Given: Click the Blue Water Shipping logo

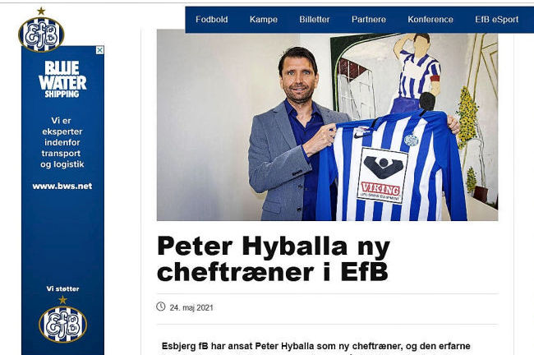Looking at the screenshot, I should pyautogui.click(x=62, y=80).
